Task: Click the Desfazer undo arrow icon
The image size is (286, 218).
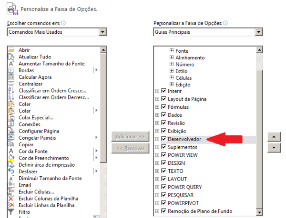Action: click(11, 171)
